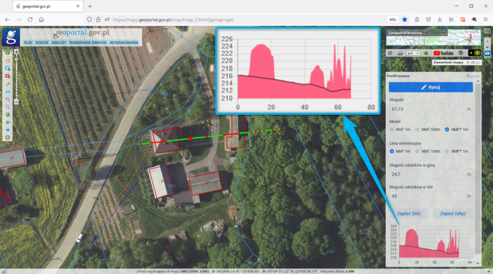Open the Firefox application hamburger menu
The image size is (493, 274).
[x=485, y=19]
